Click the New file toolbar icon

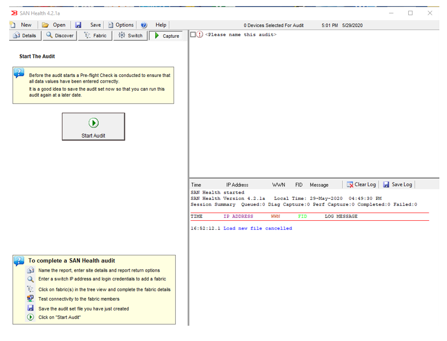pyautogui.click(x=13, y=25)
